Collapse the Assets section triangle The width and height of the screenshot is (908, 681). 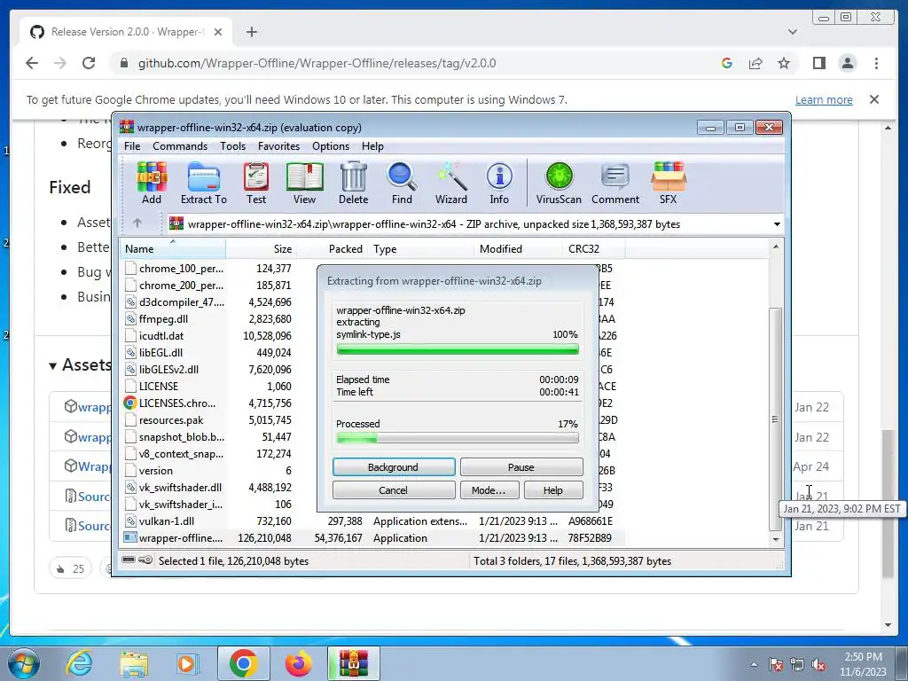coord(52,365)
